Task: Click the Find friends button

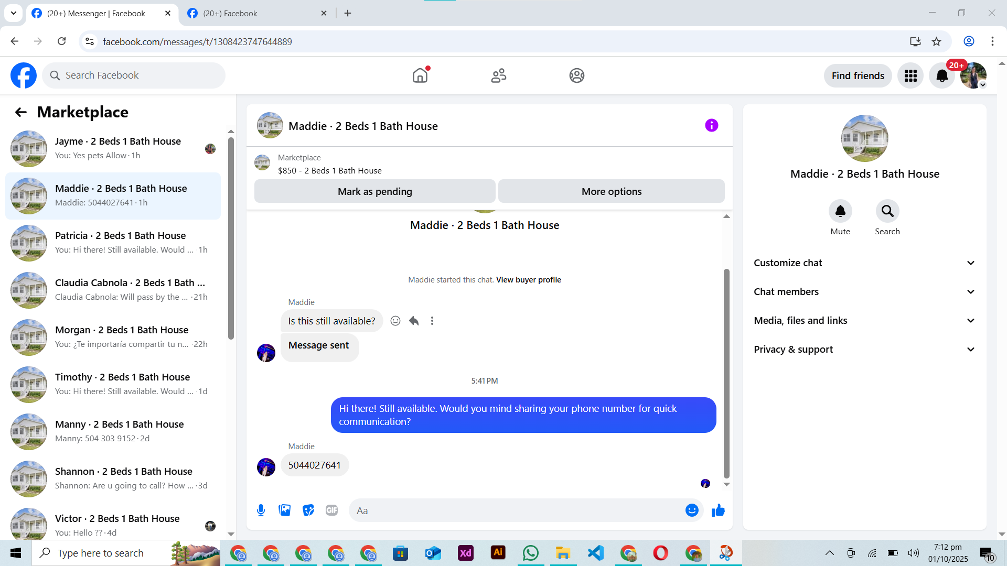Action: 858,76
